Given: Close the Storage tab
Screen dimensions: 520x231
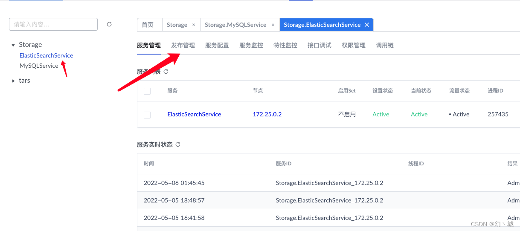Looking at the screenshot, I should tap(194, 25).
